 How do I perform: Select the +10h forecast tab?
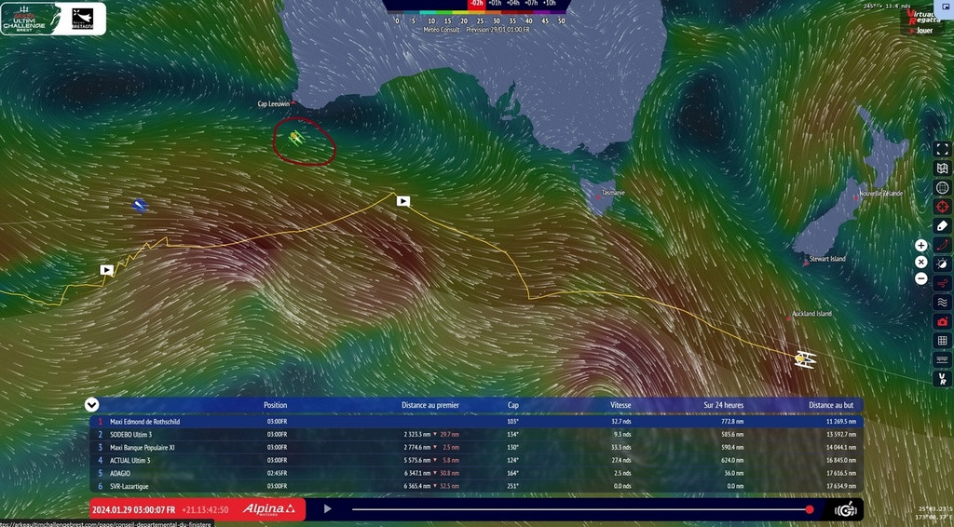pos(550,4)
